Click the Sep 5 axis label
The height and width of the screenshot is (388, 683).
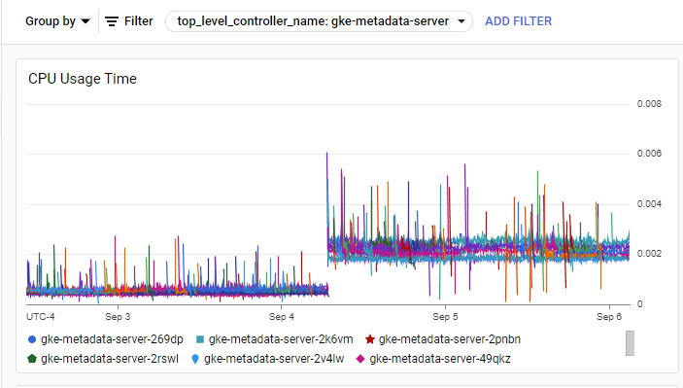coord(445,317)
